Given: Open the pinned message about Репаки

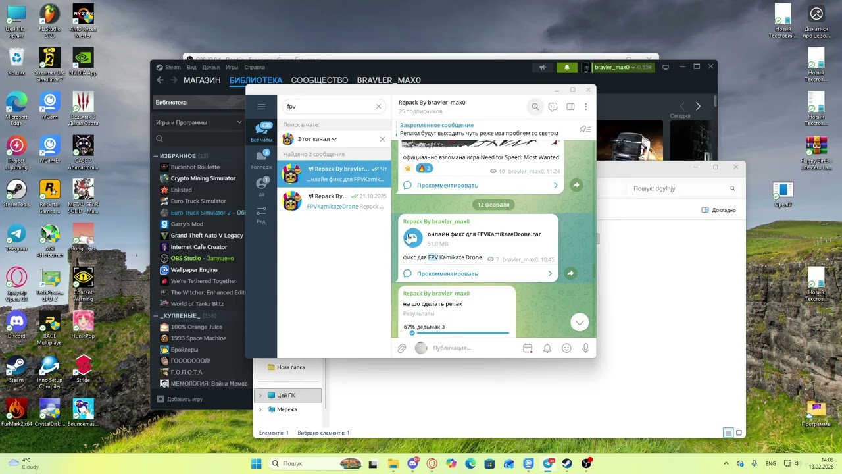Looking at the screenshot, I should (x=487, y=129).
